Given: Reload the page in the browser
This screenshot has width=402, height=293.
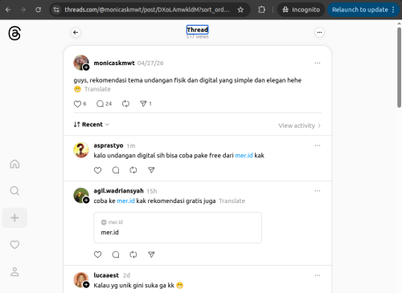Looking at the screenshot, I should tap(39, 10).
